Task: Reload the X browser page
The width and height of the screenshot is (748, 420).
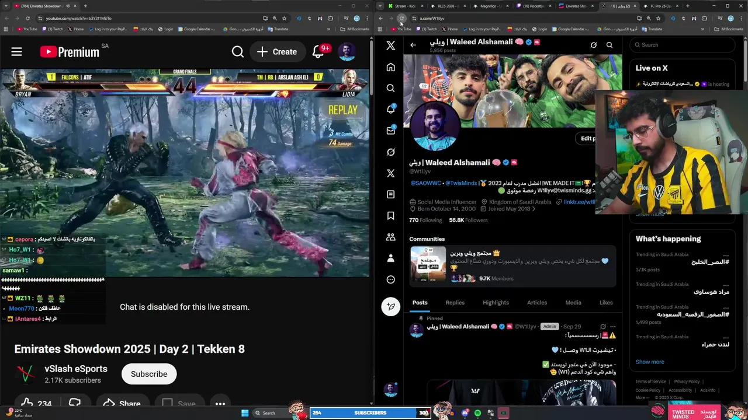Action: (401, 18)
